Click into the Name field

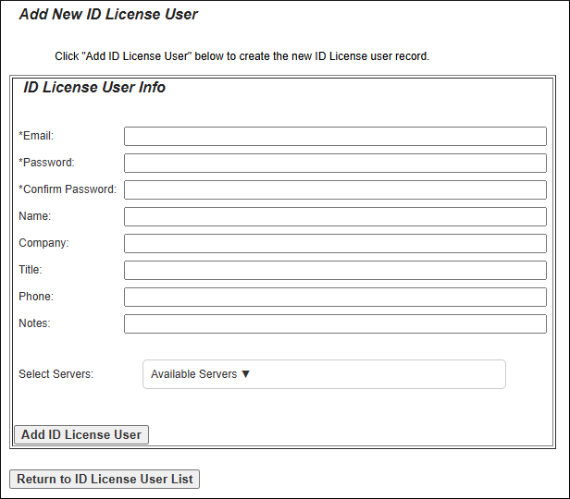pyautogui.click(x=335, y=216)
